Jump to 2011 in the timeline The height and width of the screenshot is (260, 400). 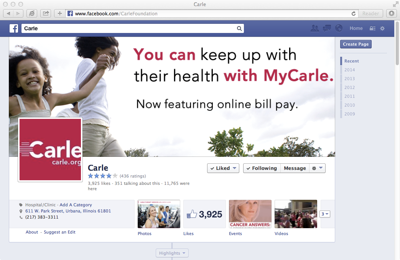[349, 96]
